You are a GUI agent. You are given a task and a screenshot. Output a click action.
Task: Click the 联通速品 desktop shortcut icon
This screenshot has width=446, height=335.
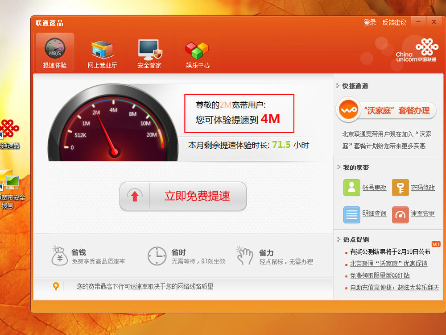click(10, 134)
